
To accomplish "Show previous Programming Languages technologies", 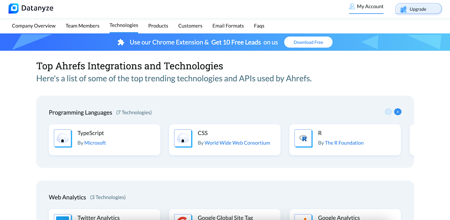I will 388,112.
